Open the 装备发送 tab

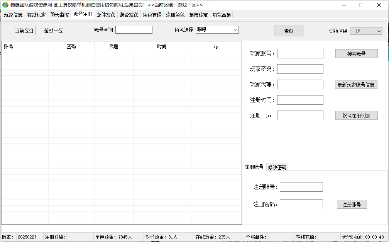tap(129, 15)
